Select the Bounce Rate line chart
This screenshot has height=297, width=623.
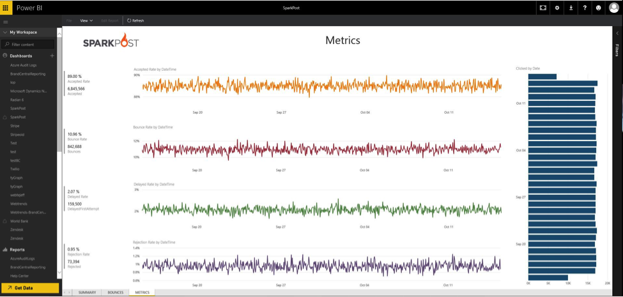[318, 148]
